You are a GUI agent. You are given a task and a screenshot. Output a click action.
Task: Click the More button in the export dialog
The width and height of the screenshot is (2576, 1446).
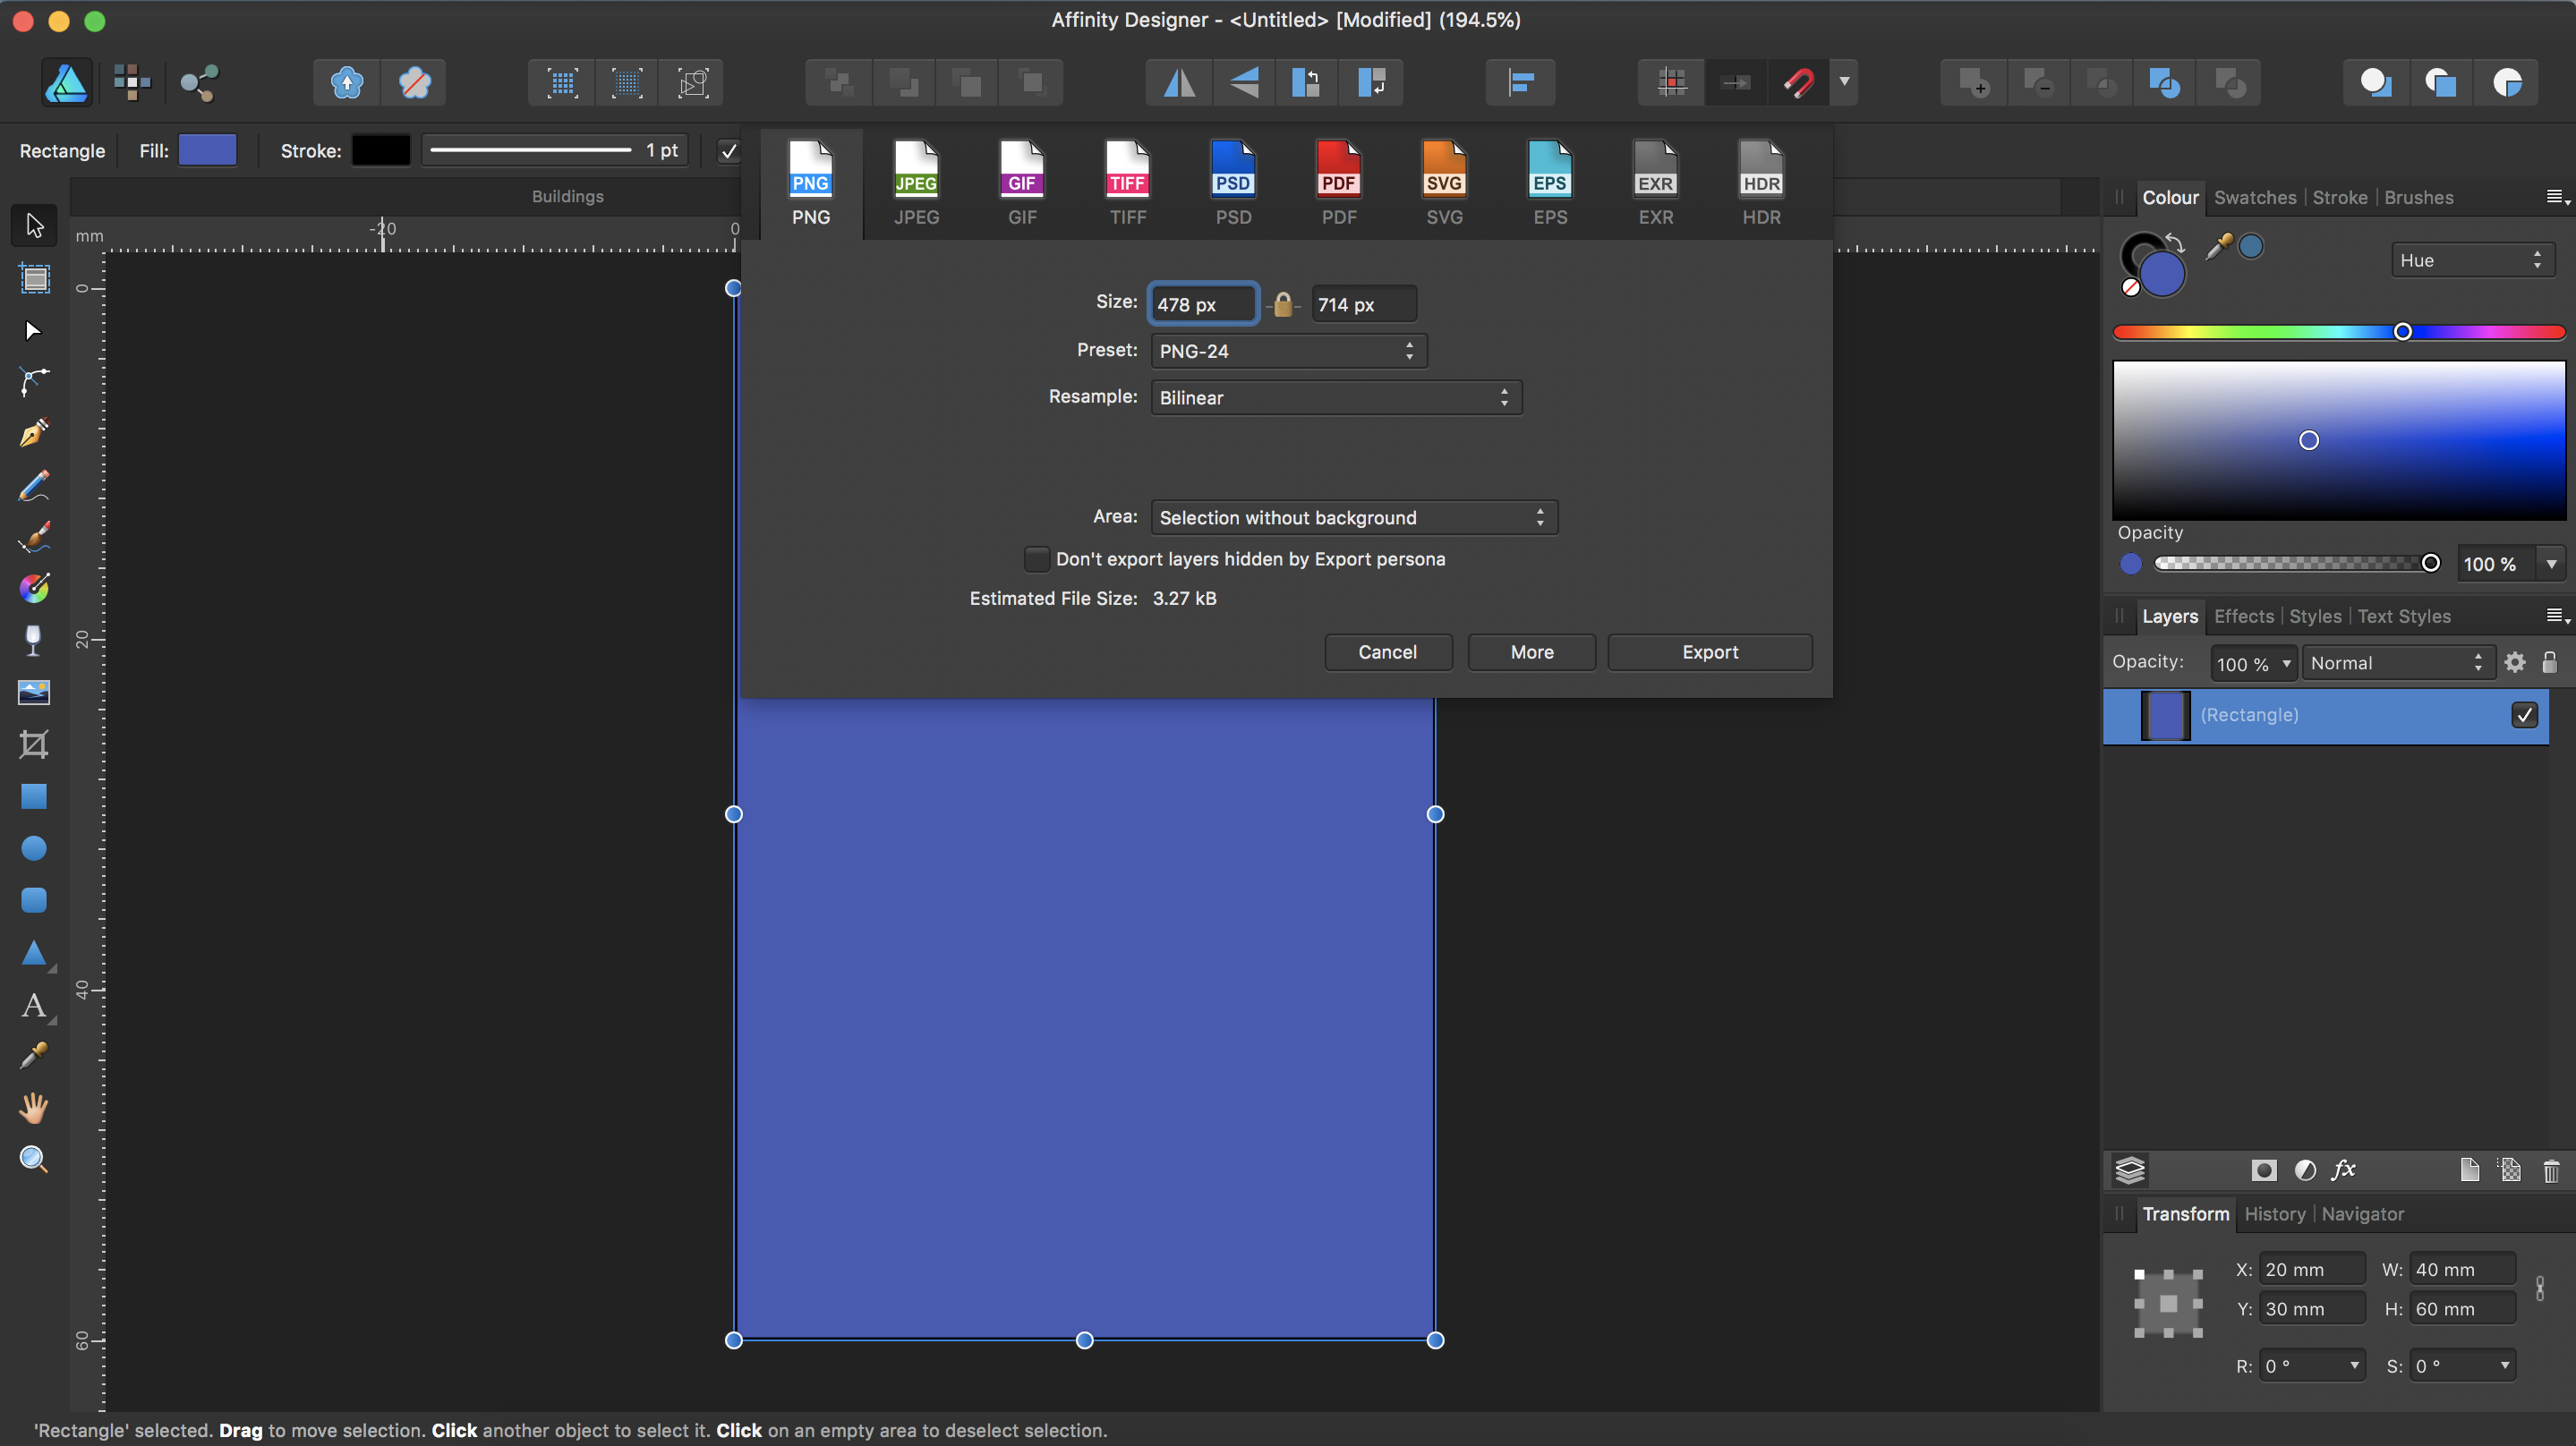click(x=1531, y=652)
